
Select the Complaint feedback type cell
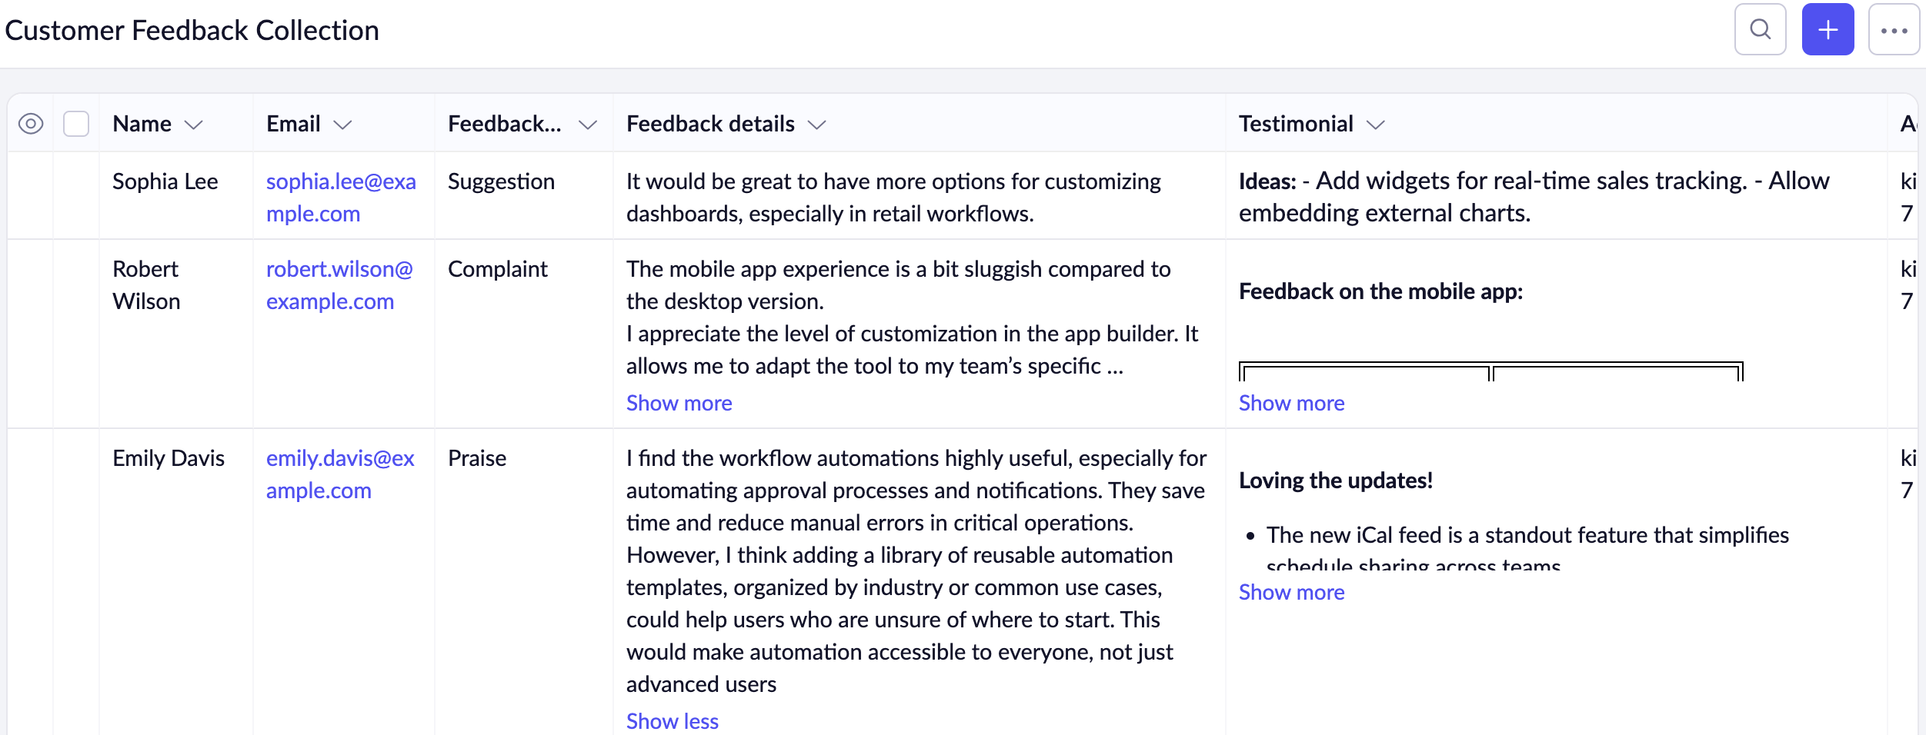pos(498,269)
